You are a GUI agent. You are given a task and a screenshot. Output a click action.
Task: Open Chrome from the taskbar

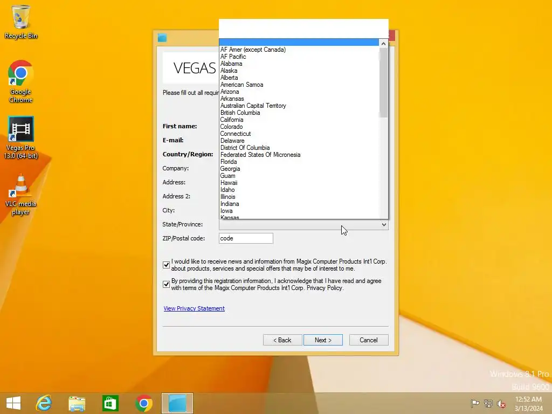pos(143,403)
